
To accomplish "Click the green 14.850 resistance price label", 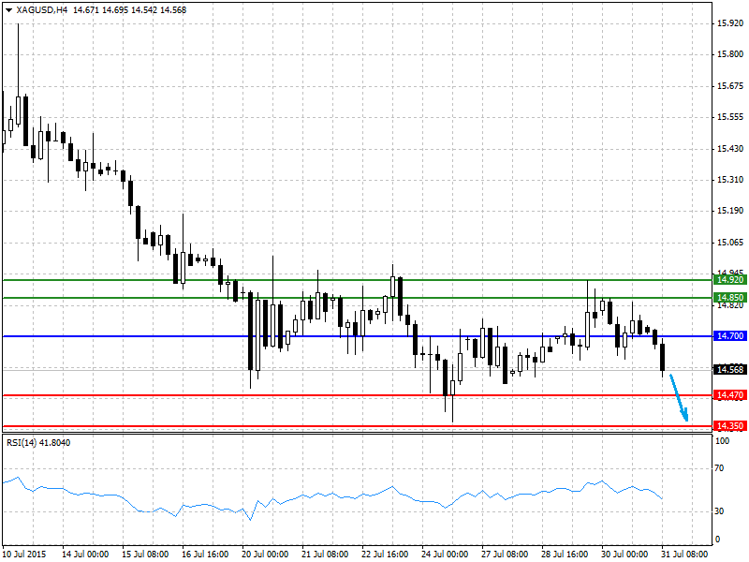I will click(x=730, y=298).
